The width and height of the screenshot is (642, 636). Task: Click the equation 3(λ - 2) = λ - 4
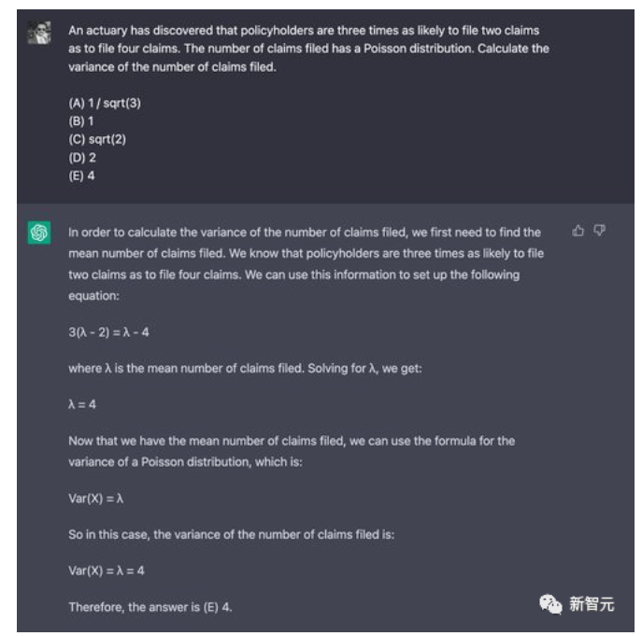pos(108,332)
